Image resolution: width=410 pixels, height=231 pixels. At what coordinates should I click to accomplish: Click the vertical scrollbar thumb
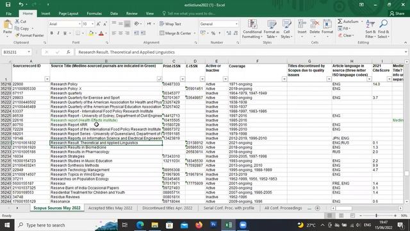(406, 173)
